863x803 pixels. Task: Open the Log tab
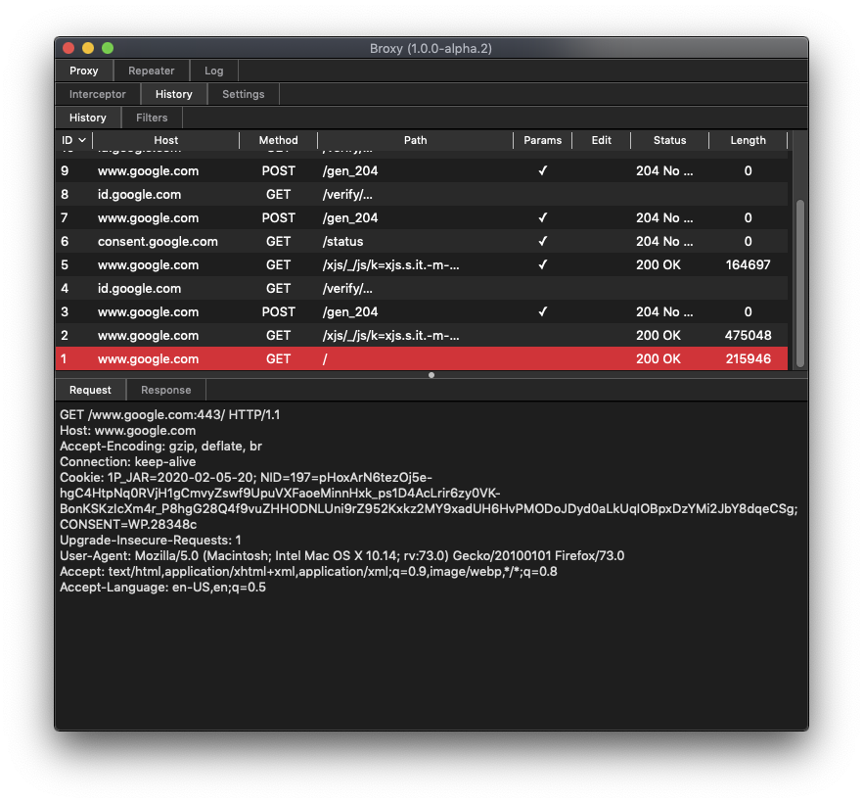click(x=214, y=71)
